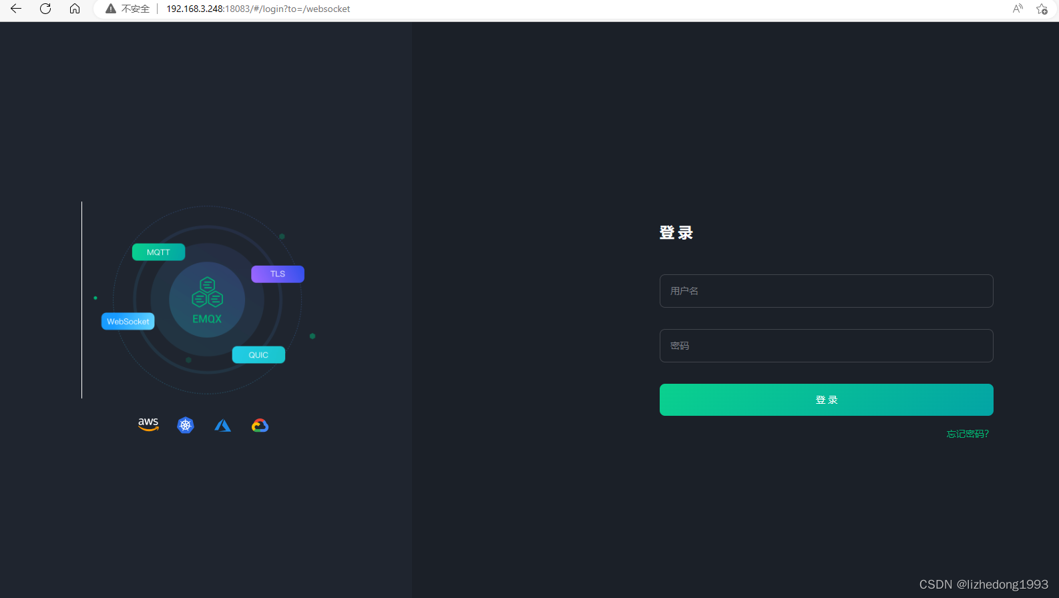
Task: Click the green 登录 login button
Action: click(826, 400)
